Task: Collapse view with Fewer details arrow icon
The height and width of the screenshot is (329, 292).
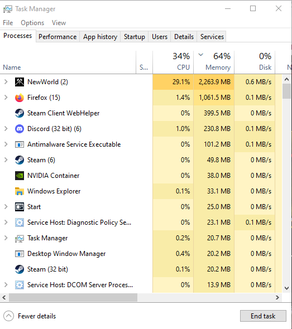Action: [8, 316]
